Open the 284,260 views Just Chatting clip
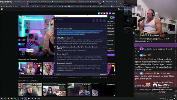The width and height of the screenshot is (177, 100). 79,90
